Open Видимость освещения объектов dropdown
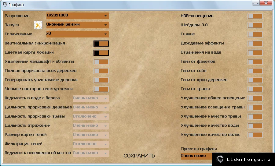275x166 pixels. click(91, 153)
